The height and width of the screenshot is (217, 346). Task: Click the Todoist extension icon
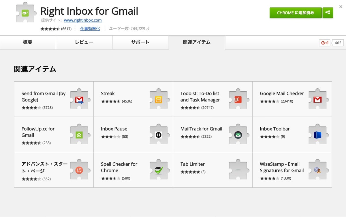[x=239, y=99]
